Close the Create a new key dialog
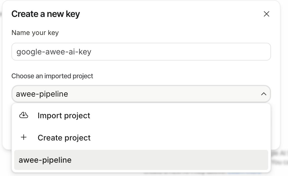 coord(267,14)
